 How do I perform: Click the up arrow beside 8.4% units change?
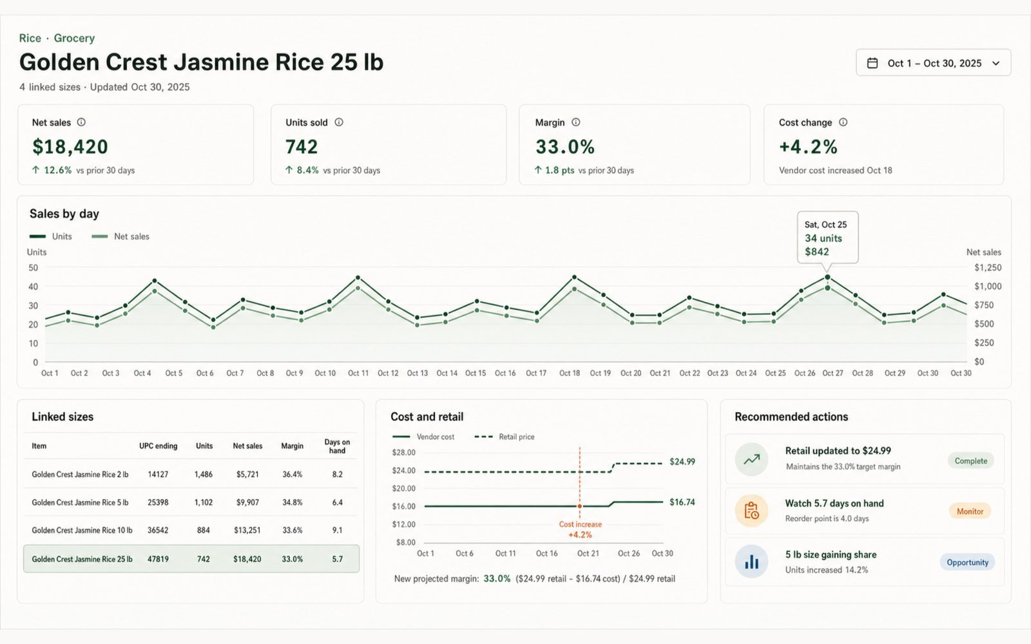tap(289, 170)
